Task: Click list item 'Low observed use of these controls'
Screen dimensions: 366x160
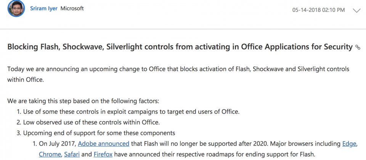Action: point(88,122)
